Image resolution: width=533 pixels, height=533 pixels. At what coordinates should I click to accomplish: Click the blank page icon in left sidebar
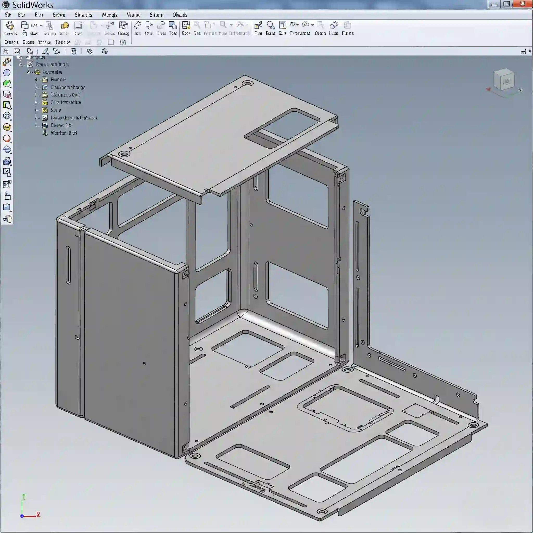pos(8,196)
